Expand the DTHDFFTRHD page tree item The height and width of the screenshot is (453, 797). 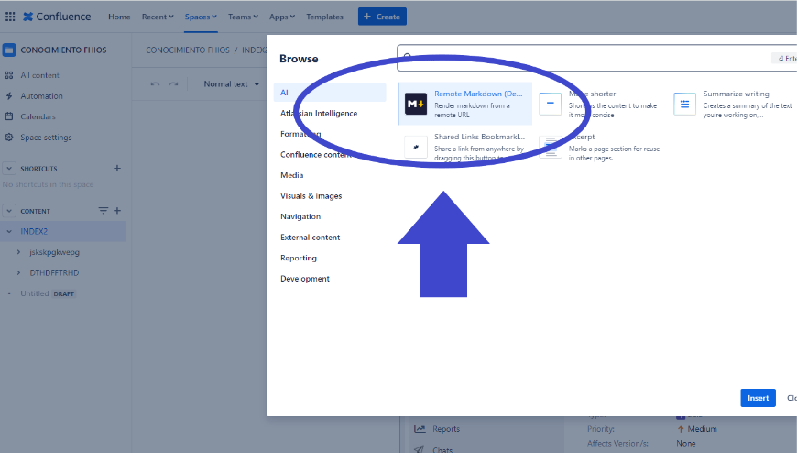[x=19, y=272]
